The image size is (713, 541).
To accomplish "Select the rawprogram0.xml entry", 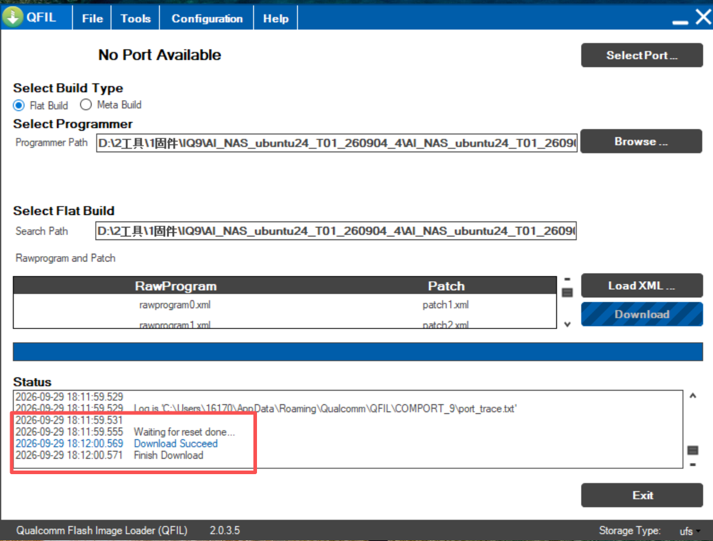I will click(175, 305).
